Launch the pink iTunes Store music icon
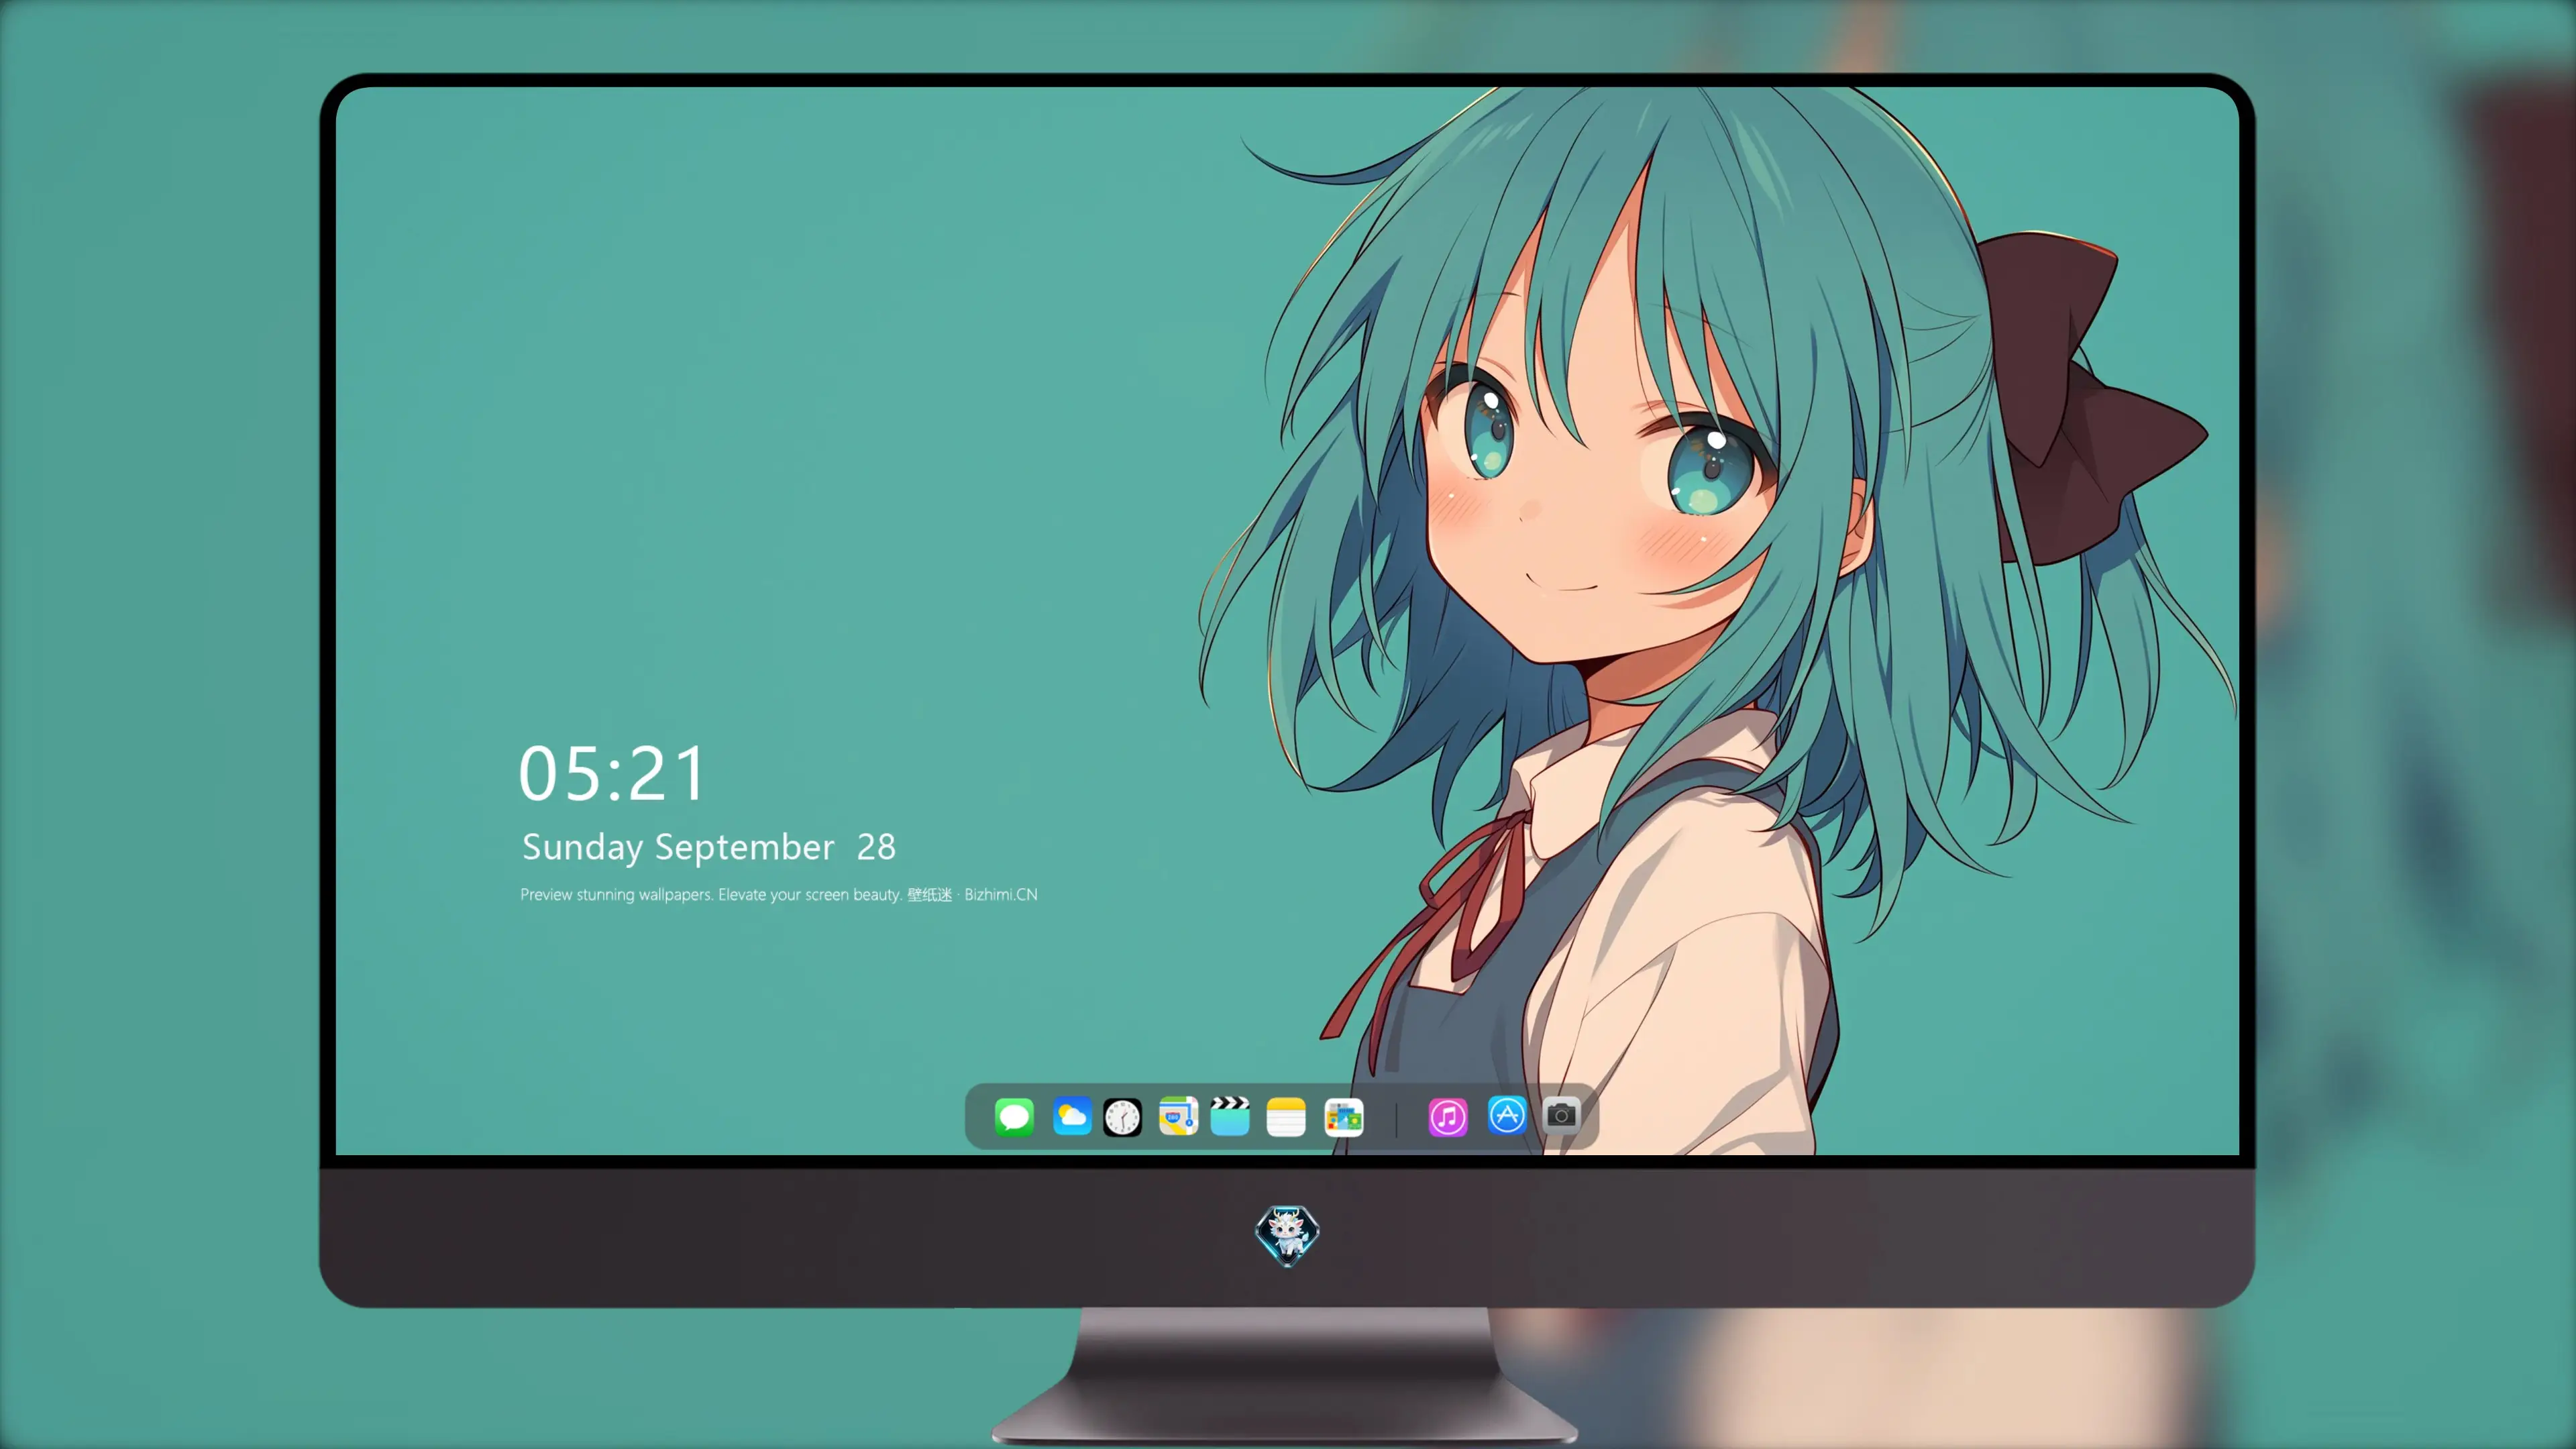The width and height of the screenshot is (2576, 1449). pos(1448,1117)
